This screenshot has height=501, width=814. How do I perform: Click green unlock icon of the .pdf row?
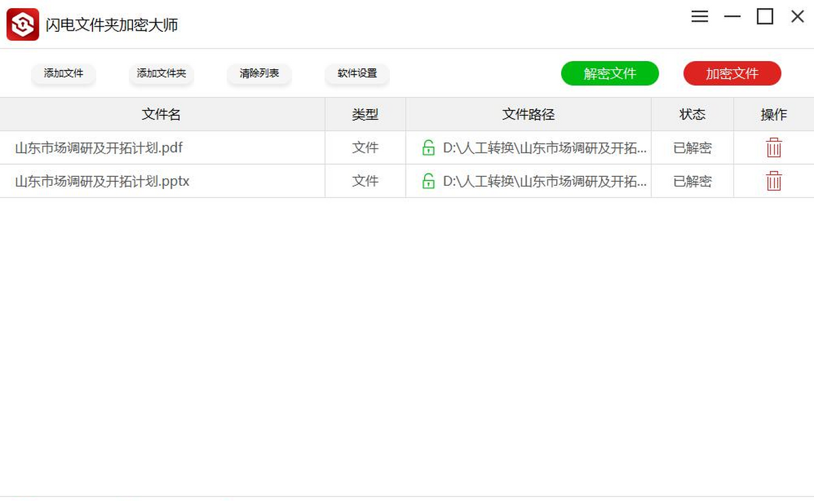point(428,148)
